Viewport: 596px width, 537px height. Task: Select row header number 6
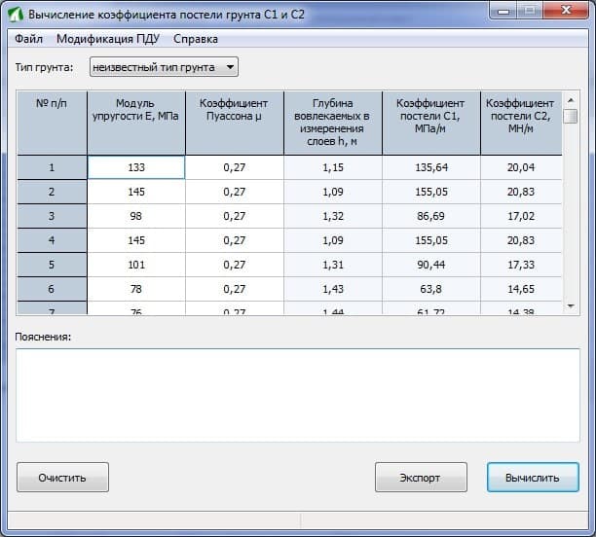coord(52,289)
